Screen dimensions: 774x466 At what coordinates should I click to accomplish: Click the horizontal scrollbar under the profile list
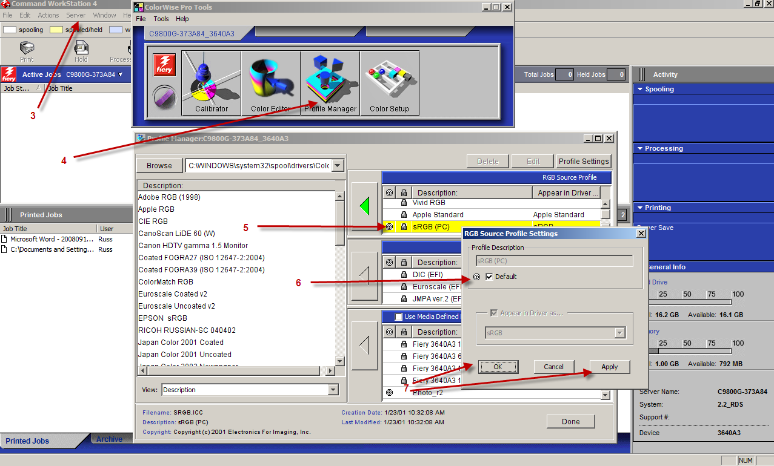click(x=236, y=370)
